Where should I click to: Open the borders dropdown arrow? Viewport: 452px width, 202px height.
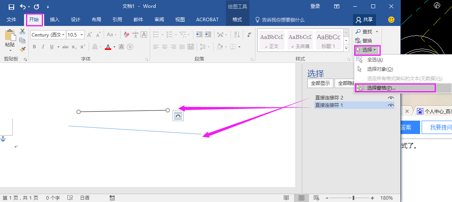240,46
